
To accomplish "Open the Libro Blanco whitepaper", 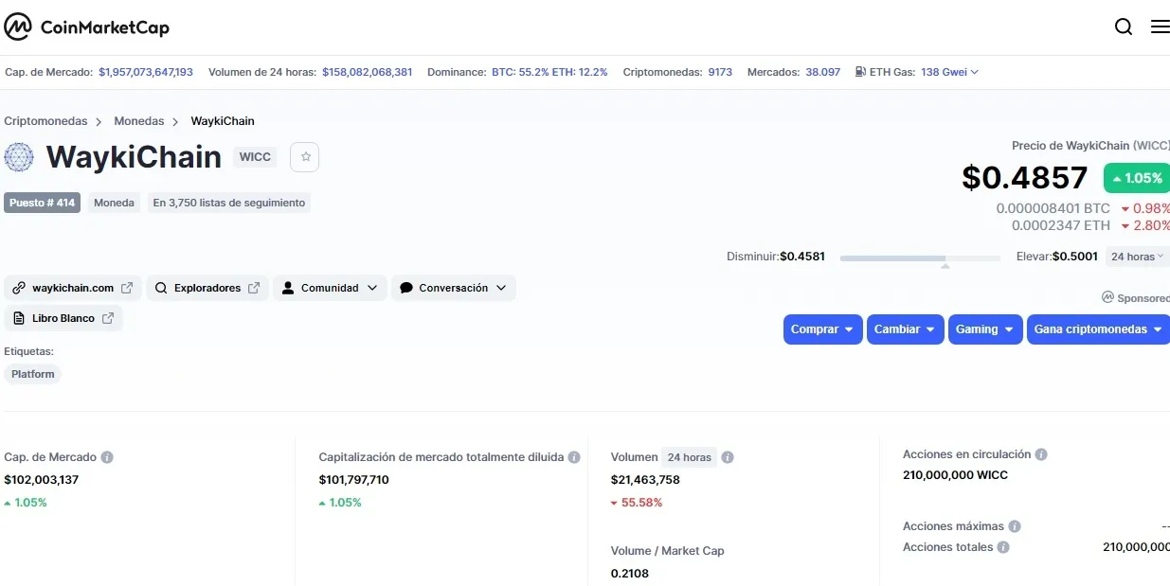I will pos(63,318).
